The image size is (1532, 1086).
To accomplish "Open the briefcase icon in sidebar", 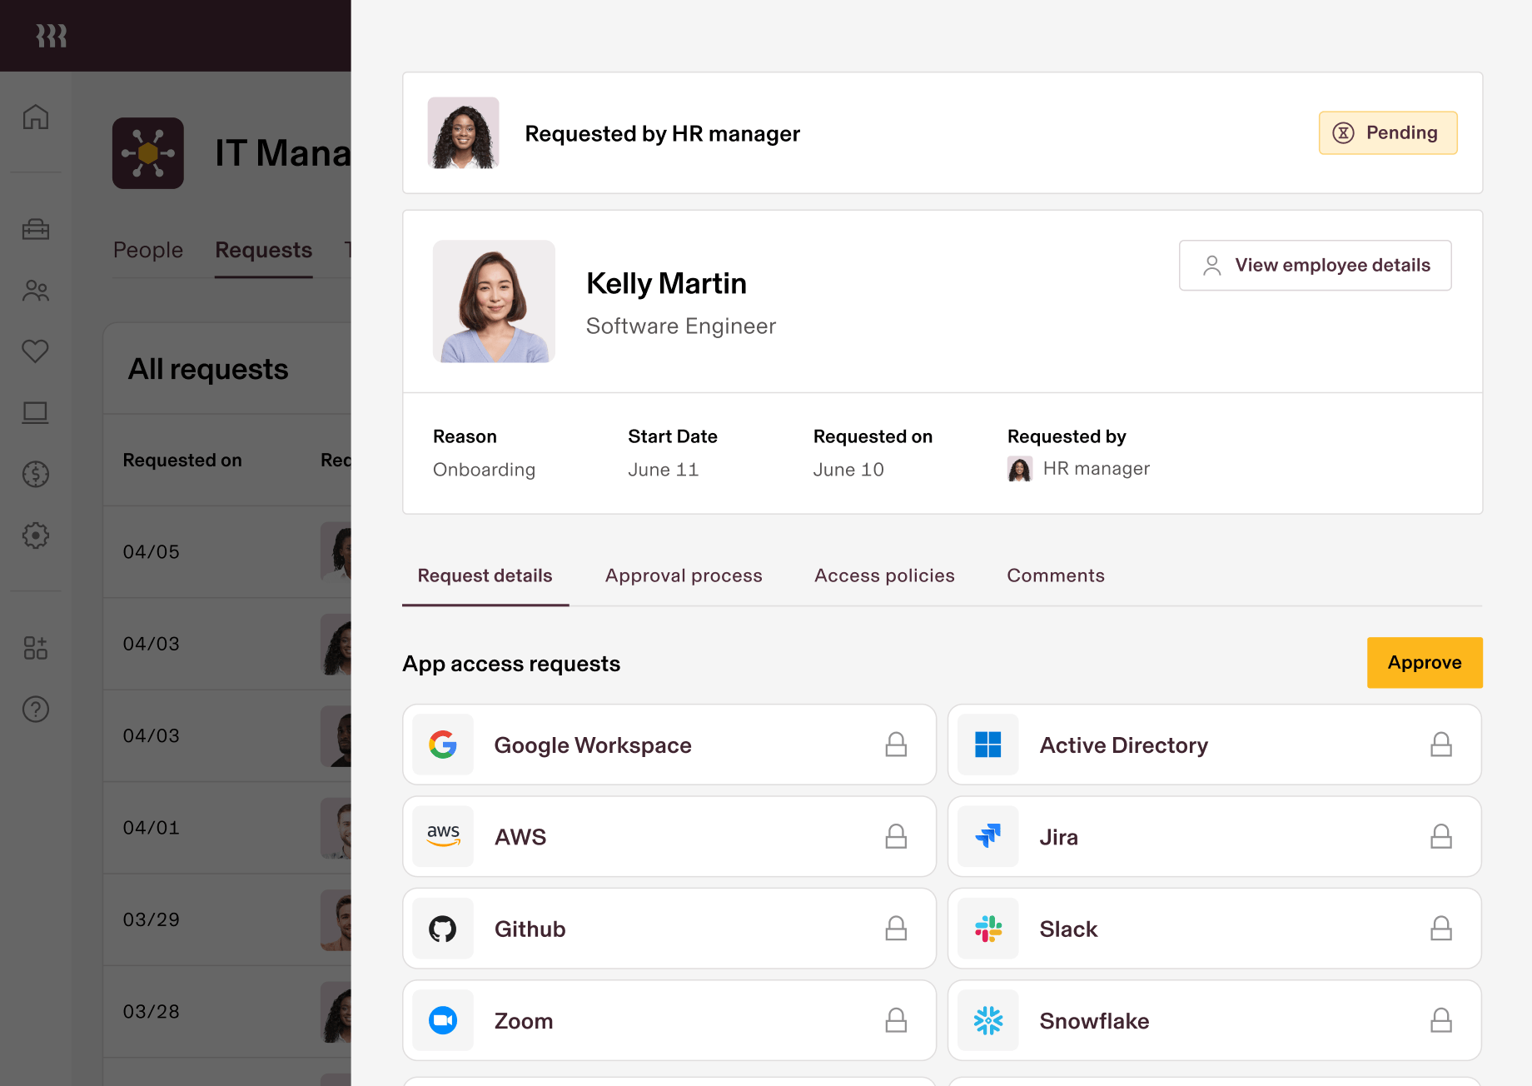I will [x=36, y=229].
